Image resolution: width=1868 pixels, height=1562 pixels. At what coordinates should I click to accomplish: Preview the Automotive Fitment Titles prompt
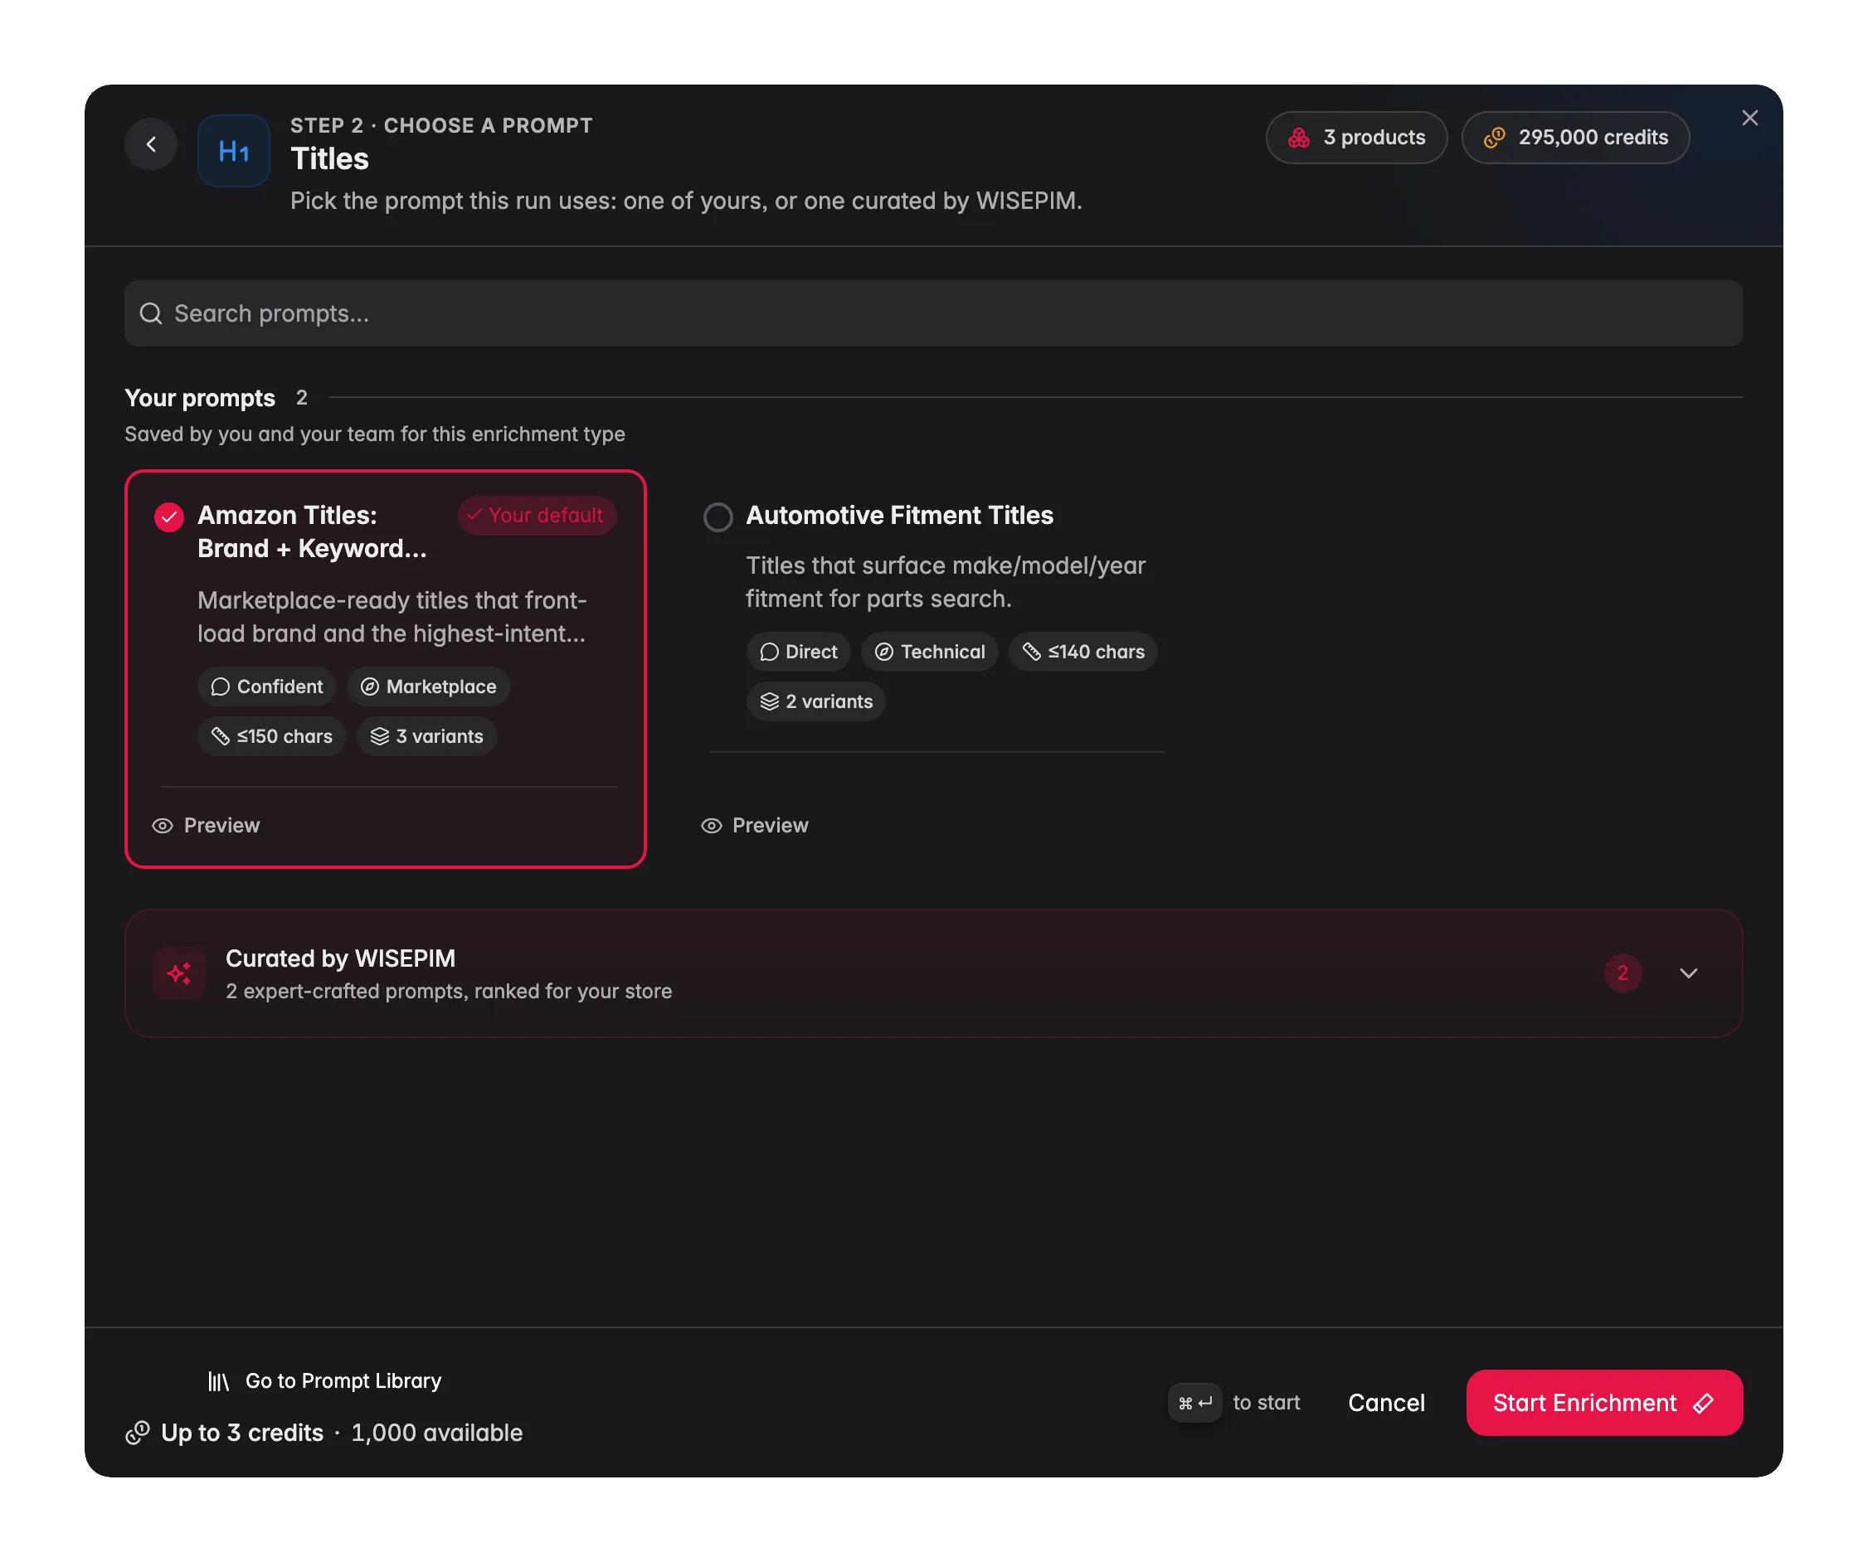[x=755, y=826]
